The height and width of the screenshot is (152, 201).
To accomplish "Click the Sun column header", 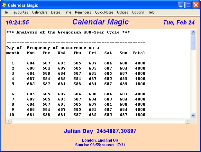I will click(123, 53).
